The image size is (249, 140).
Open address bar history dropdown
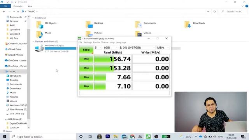pyautogui.click(x=208, y=12)
